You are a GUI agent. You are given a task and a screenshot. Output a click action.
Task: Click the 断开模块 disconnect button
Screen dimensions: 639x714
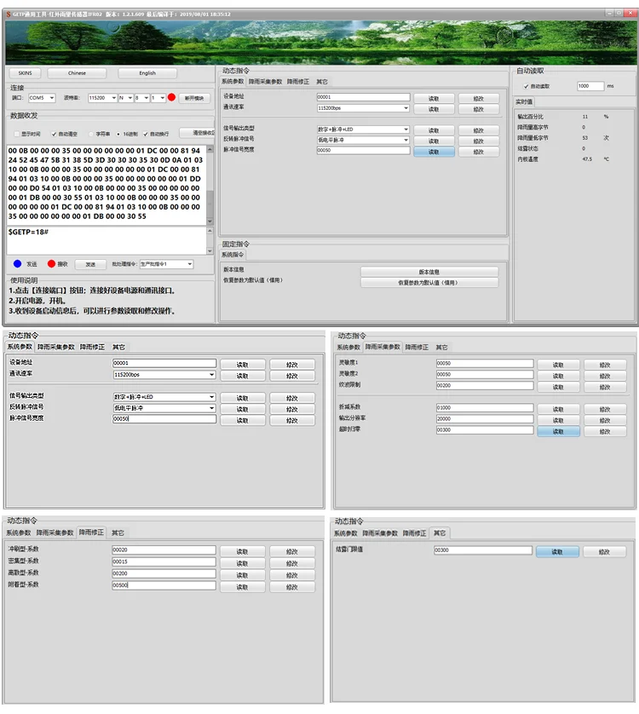194,98
